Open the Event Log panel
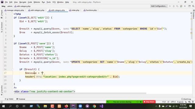 [x=186, y=99]
